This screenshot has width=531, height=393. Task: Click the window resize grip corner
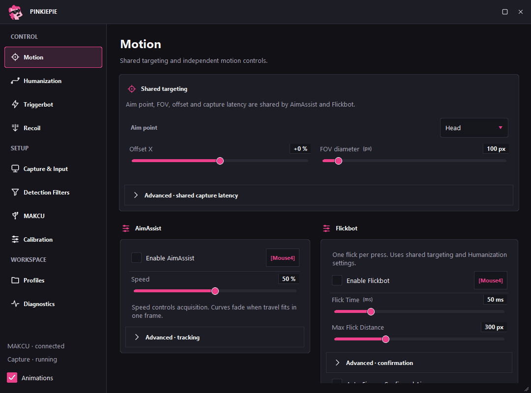pos(527,389)
